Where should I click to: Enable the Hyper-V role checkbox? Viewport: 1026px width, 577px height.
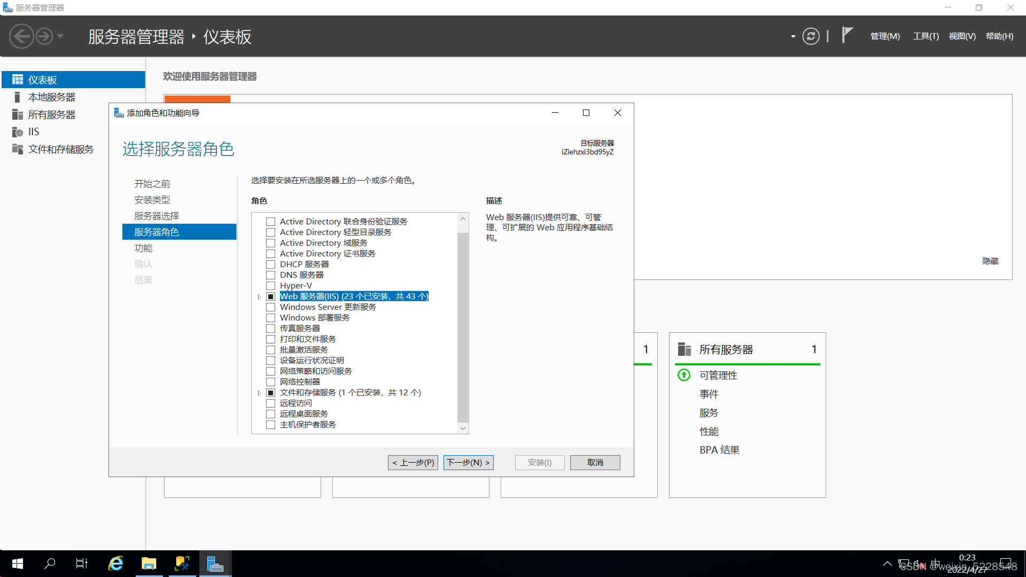click(x=271, y=286)
